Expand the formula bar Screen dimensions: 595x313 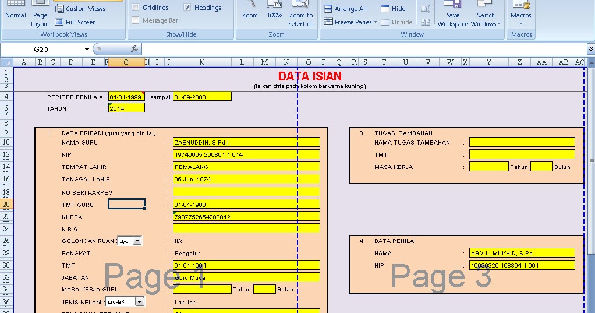pos(591,49)
